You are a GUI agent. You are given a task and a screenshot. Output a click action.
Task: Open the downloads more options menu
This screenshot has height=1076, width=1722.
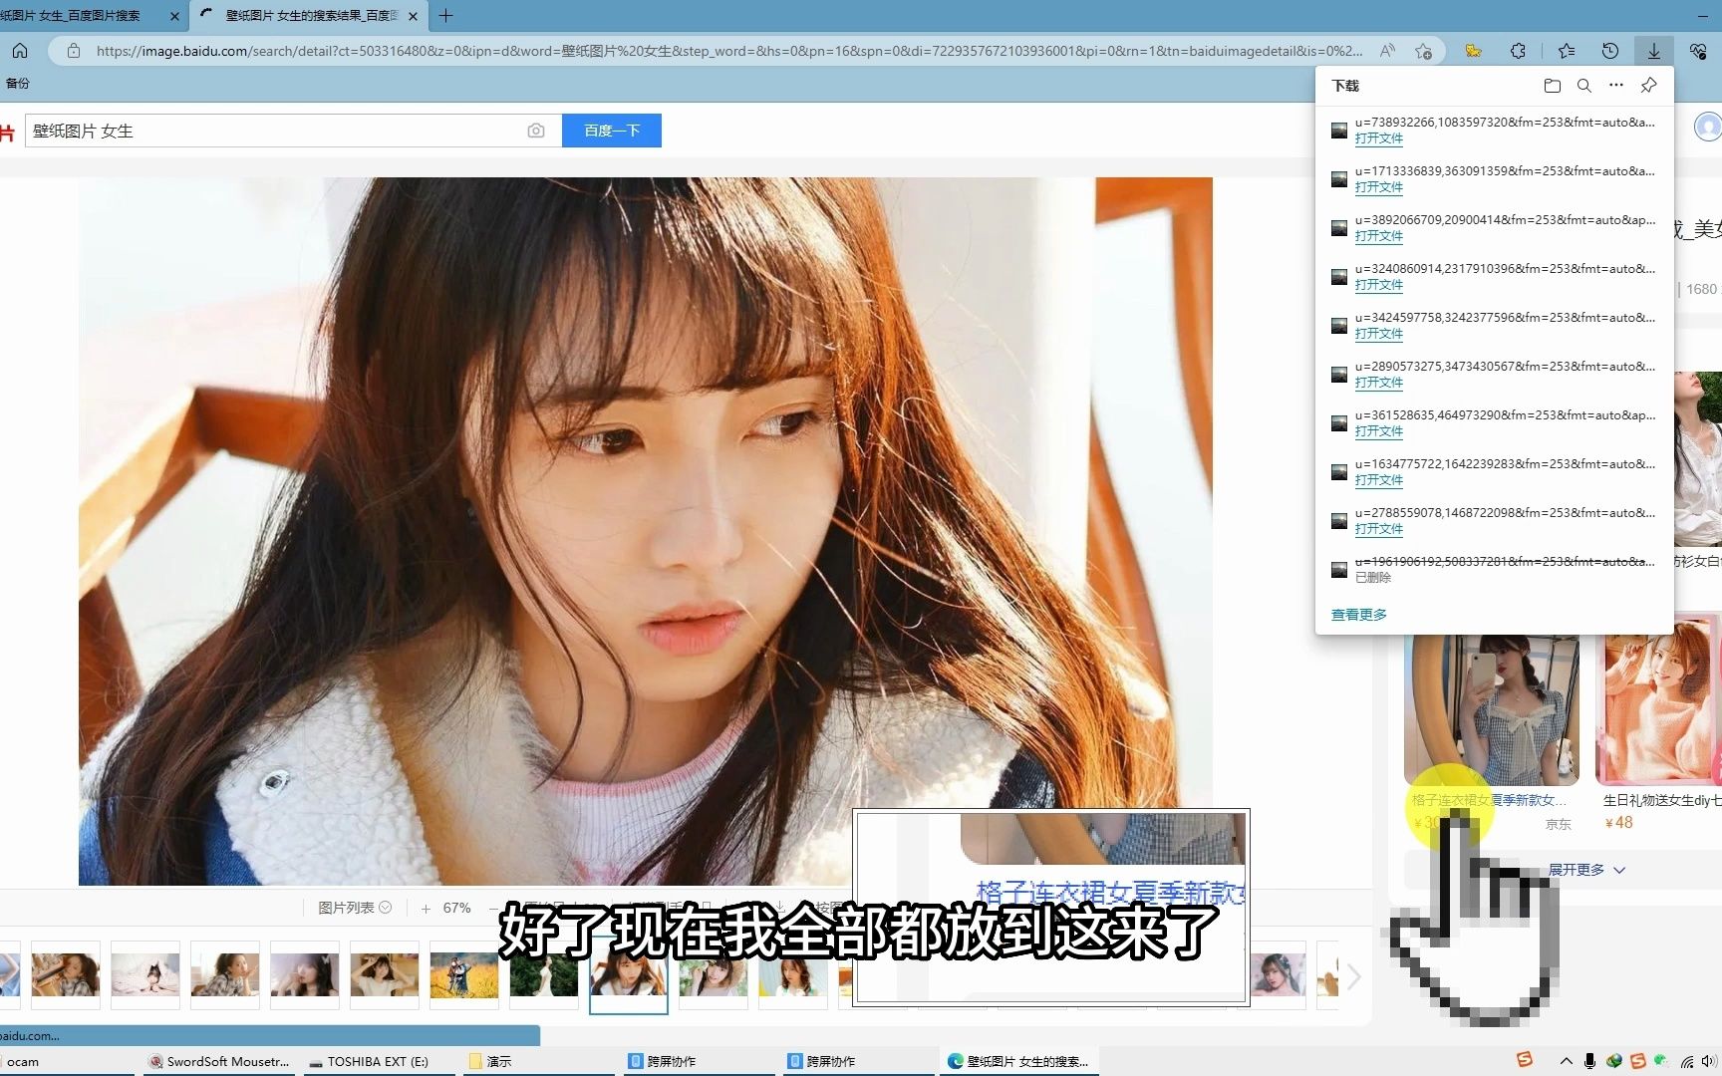click(x=1615, y=86)
